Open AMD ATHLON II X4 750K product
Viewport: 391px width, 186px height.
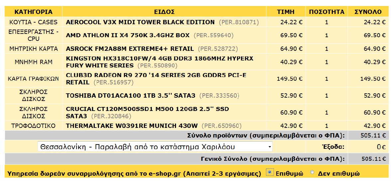[x=127, y=35]
